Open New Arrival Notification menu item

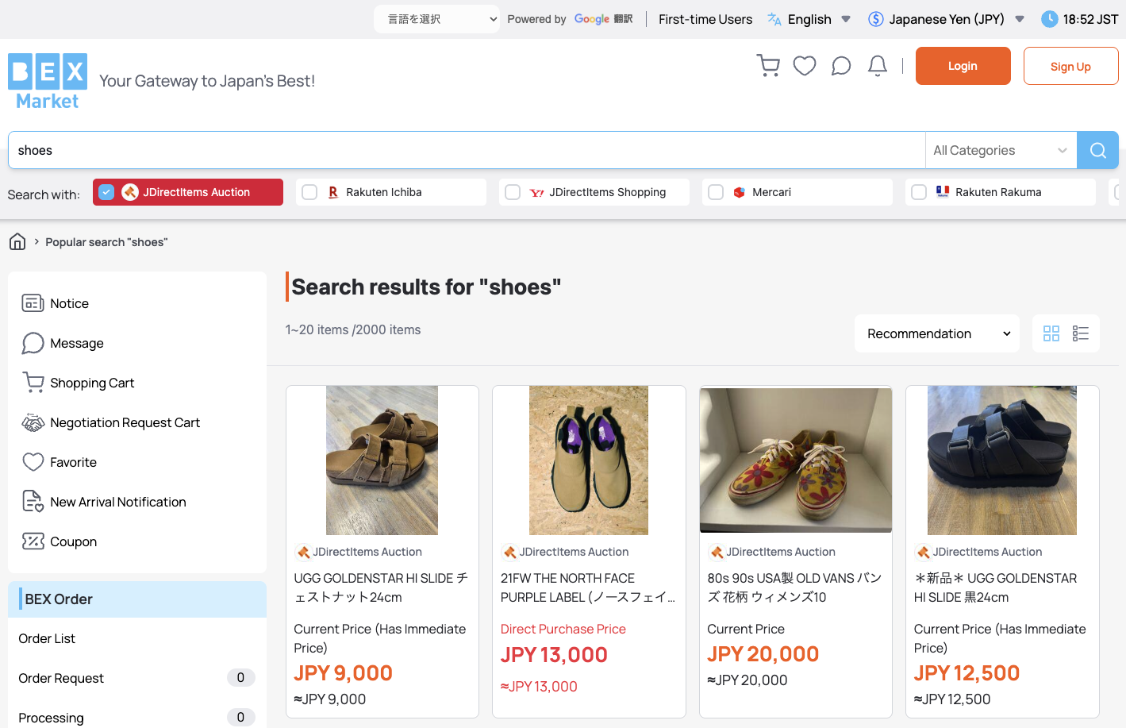click(x=118, y=502)
